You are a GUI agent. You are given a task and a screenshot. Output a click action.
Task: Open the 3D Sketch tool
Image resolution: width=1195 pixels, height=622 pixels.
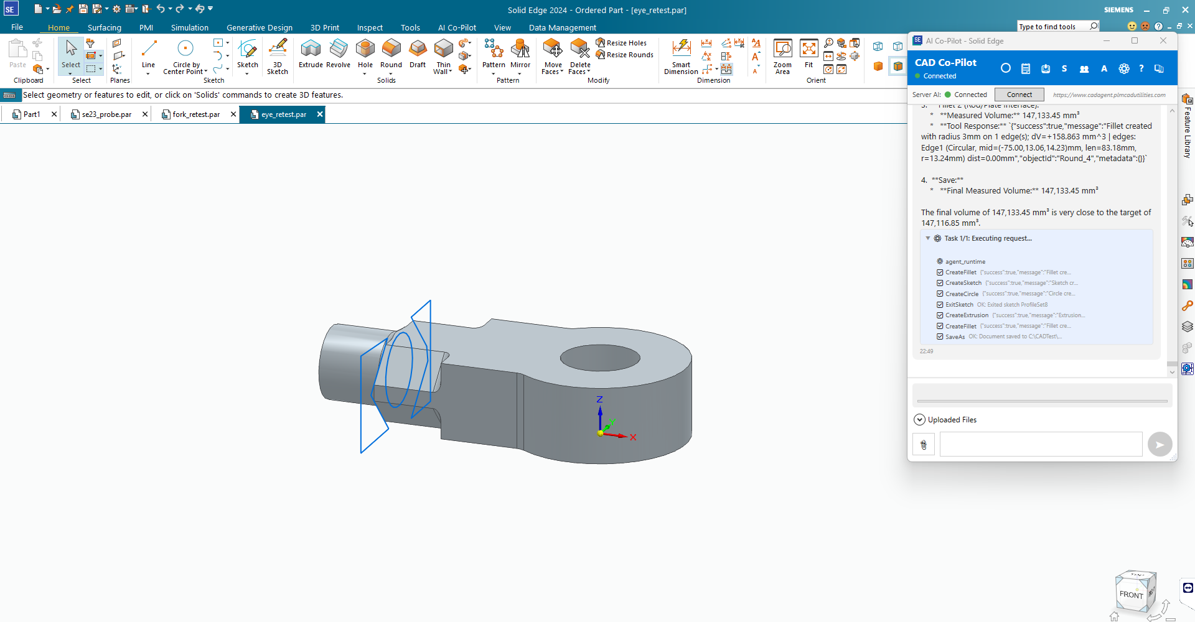[278, 57]
